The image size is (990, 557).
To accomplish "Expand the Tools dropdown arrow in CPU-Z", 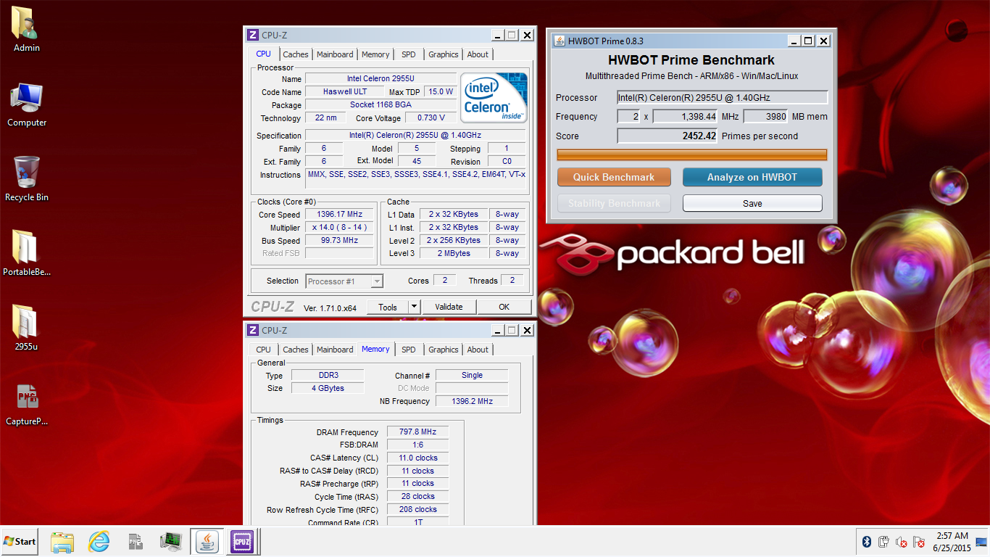I will point(414,307).
